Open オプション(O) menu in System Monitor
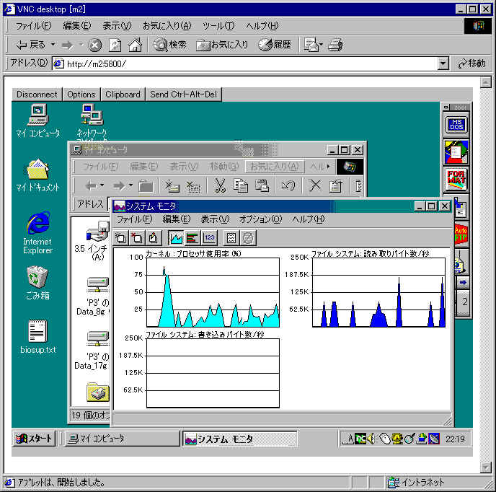The height and width of the screenshot is (492, 496). point(260,219)
